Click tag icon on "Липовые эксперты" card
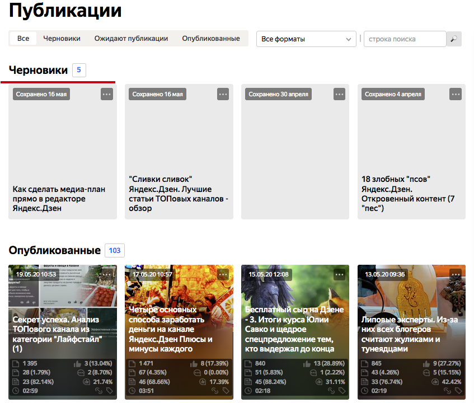The height and width of the screenshot is (403, 474). (458, 391)
